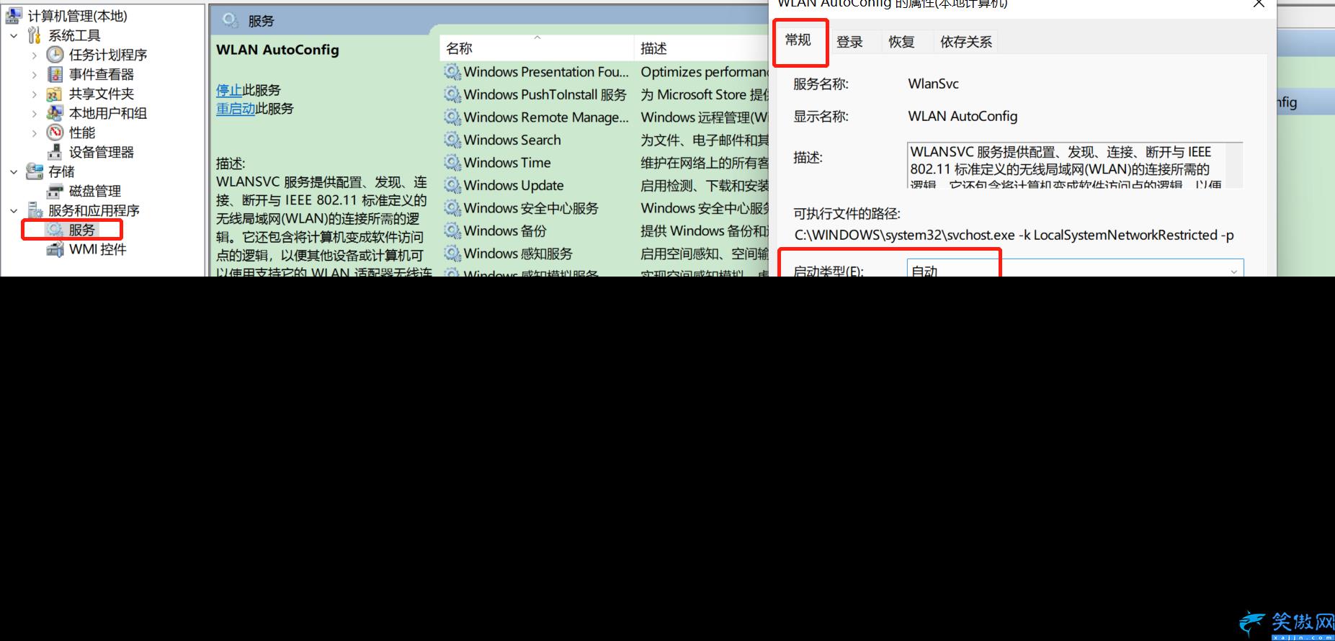The width and height of the screenshot is (1335, 641).
Task: Expand the 性能 node
Action: coord(34,133)
